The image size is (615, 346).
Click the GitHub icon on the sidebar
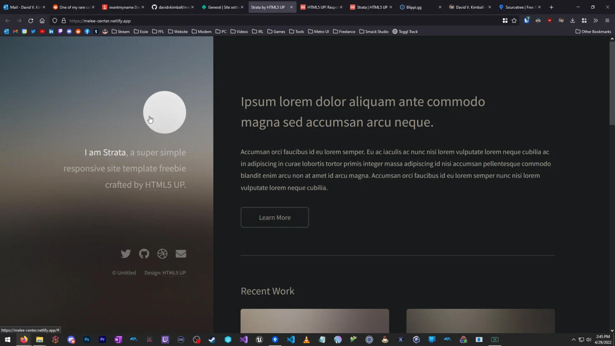tap(144, 253)
